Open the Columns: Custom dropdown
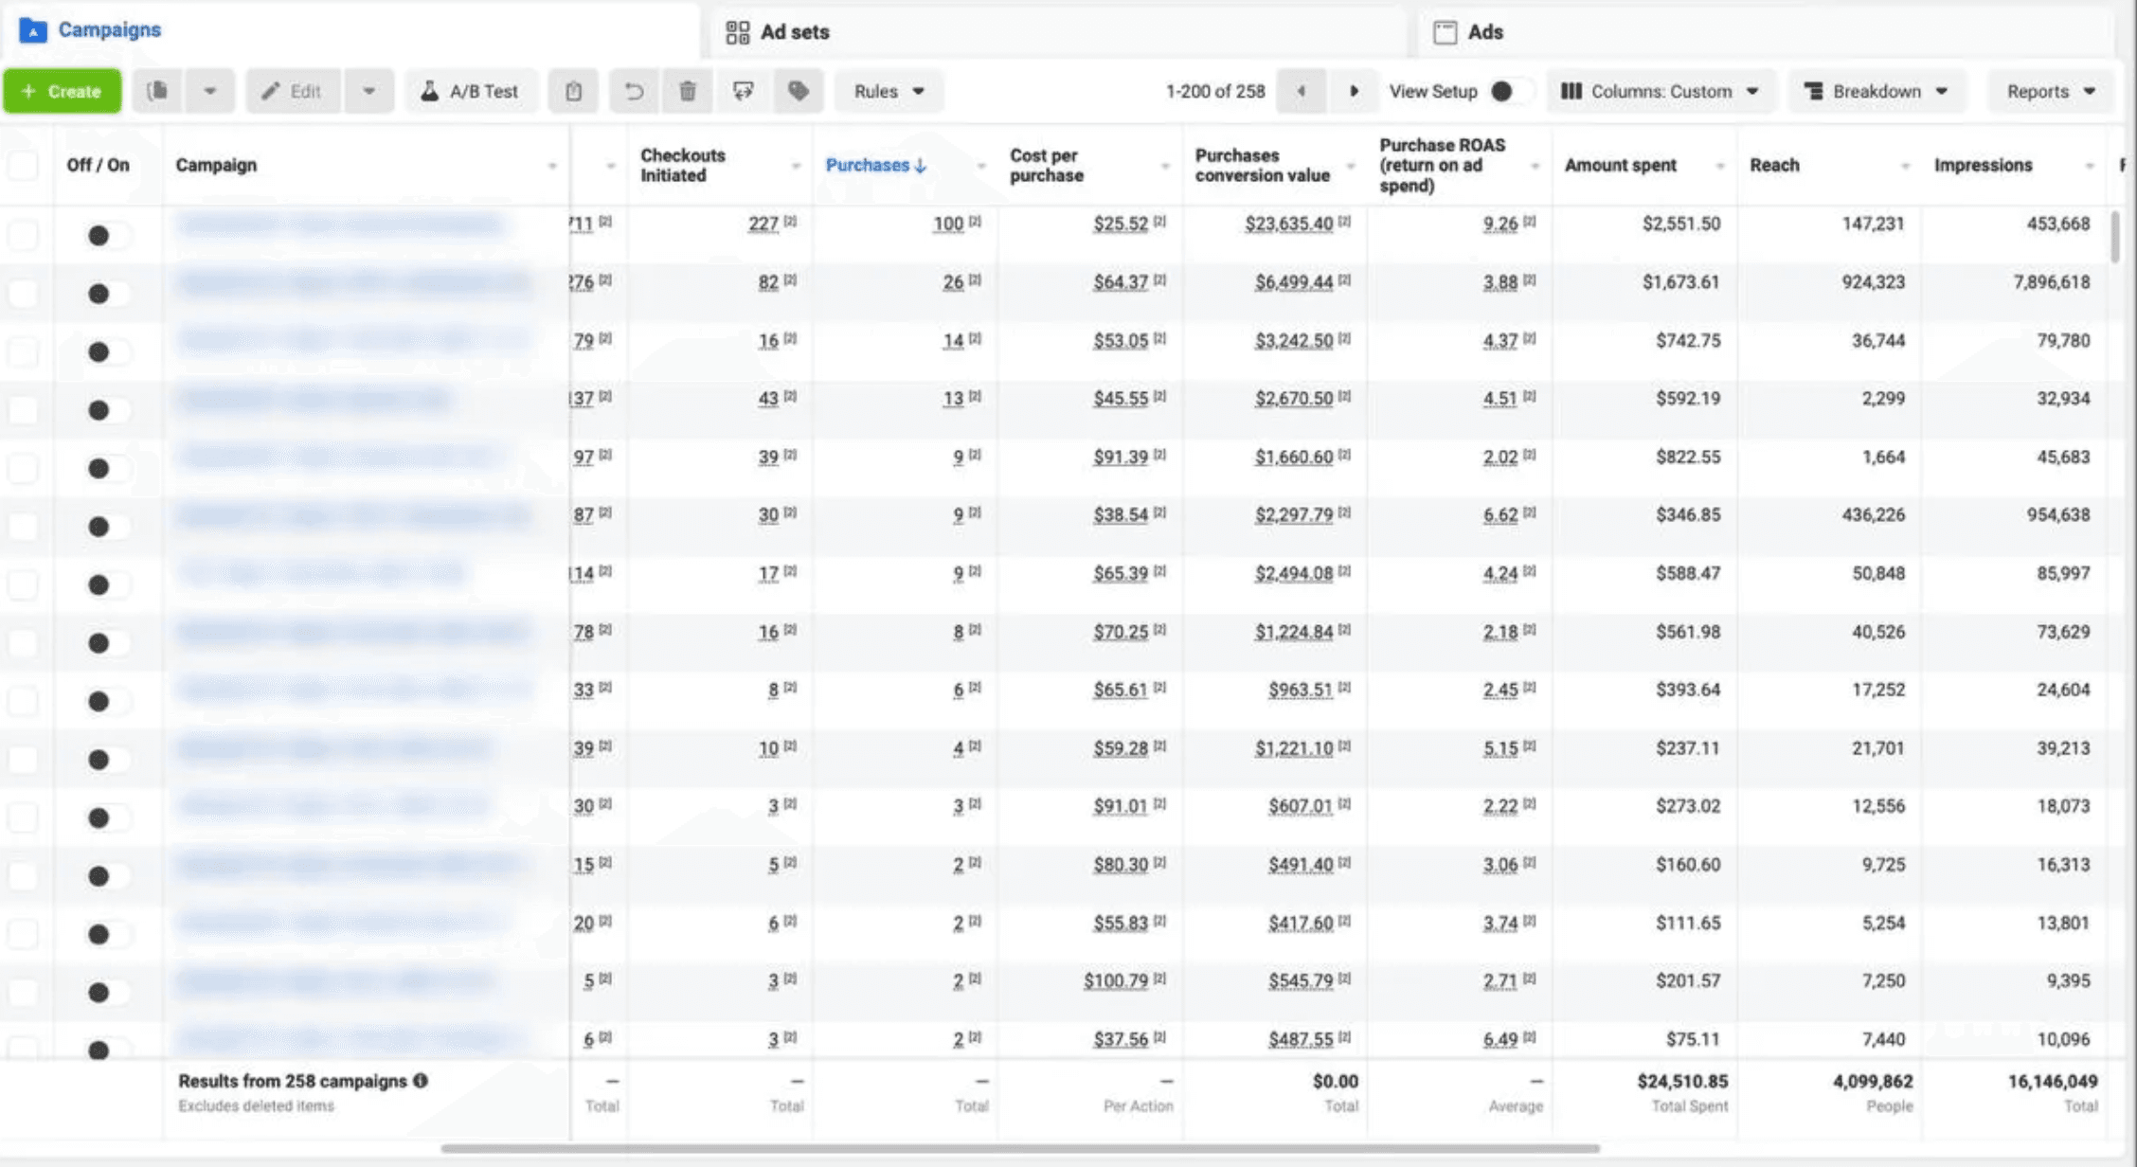Image resolution: width=2137 pixels, height=1167 pixels. (x=1661, y=91)
